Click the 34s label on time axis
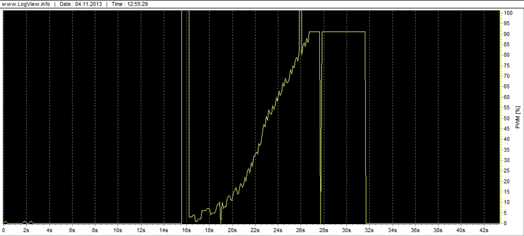 (392, 230)
